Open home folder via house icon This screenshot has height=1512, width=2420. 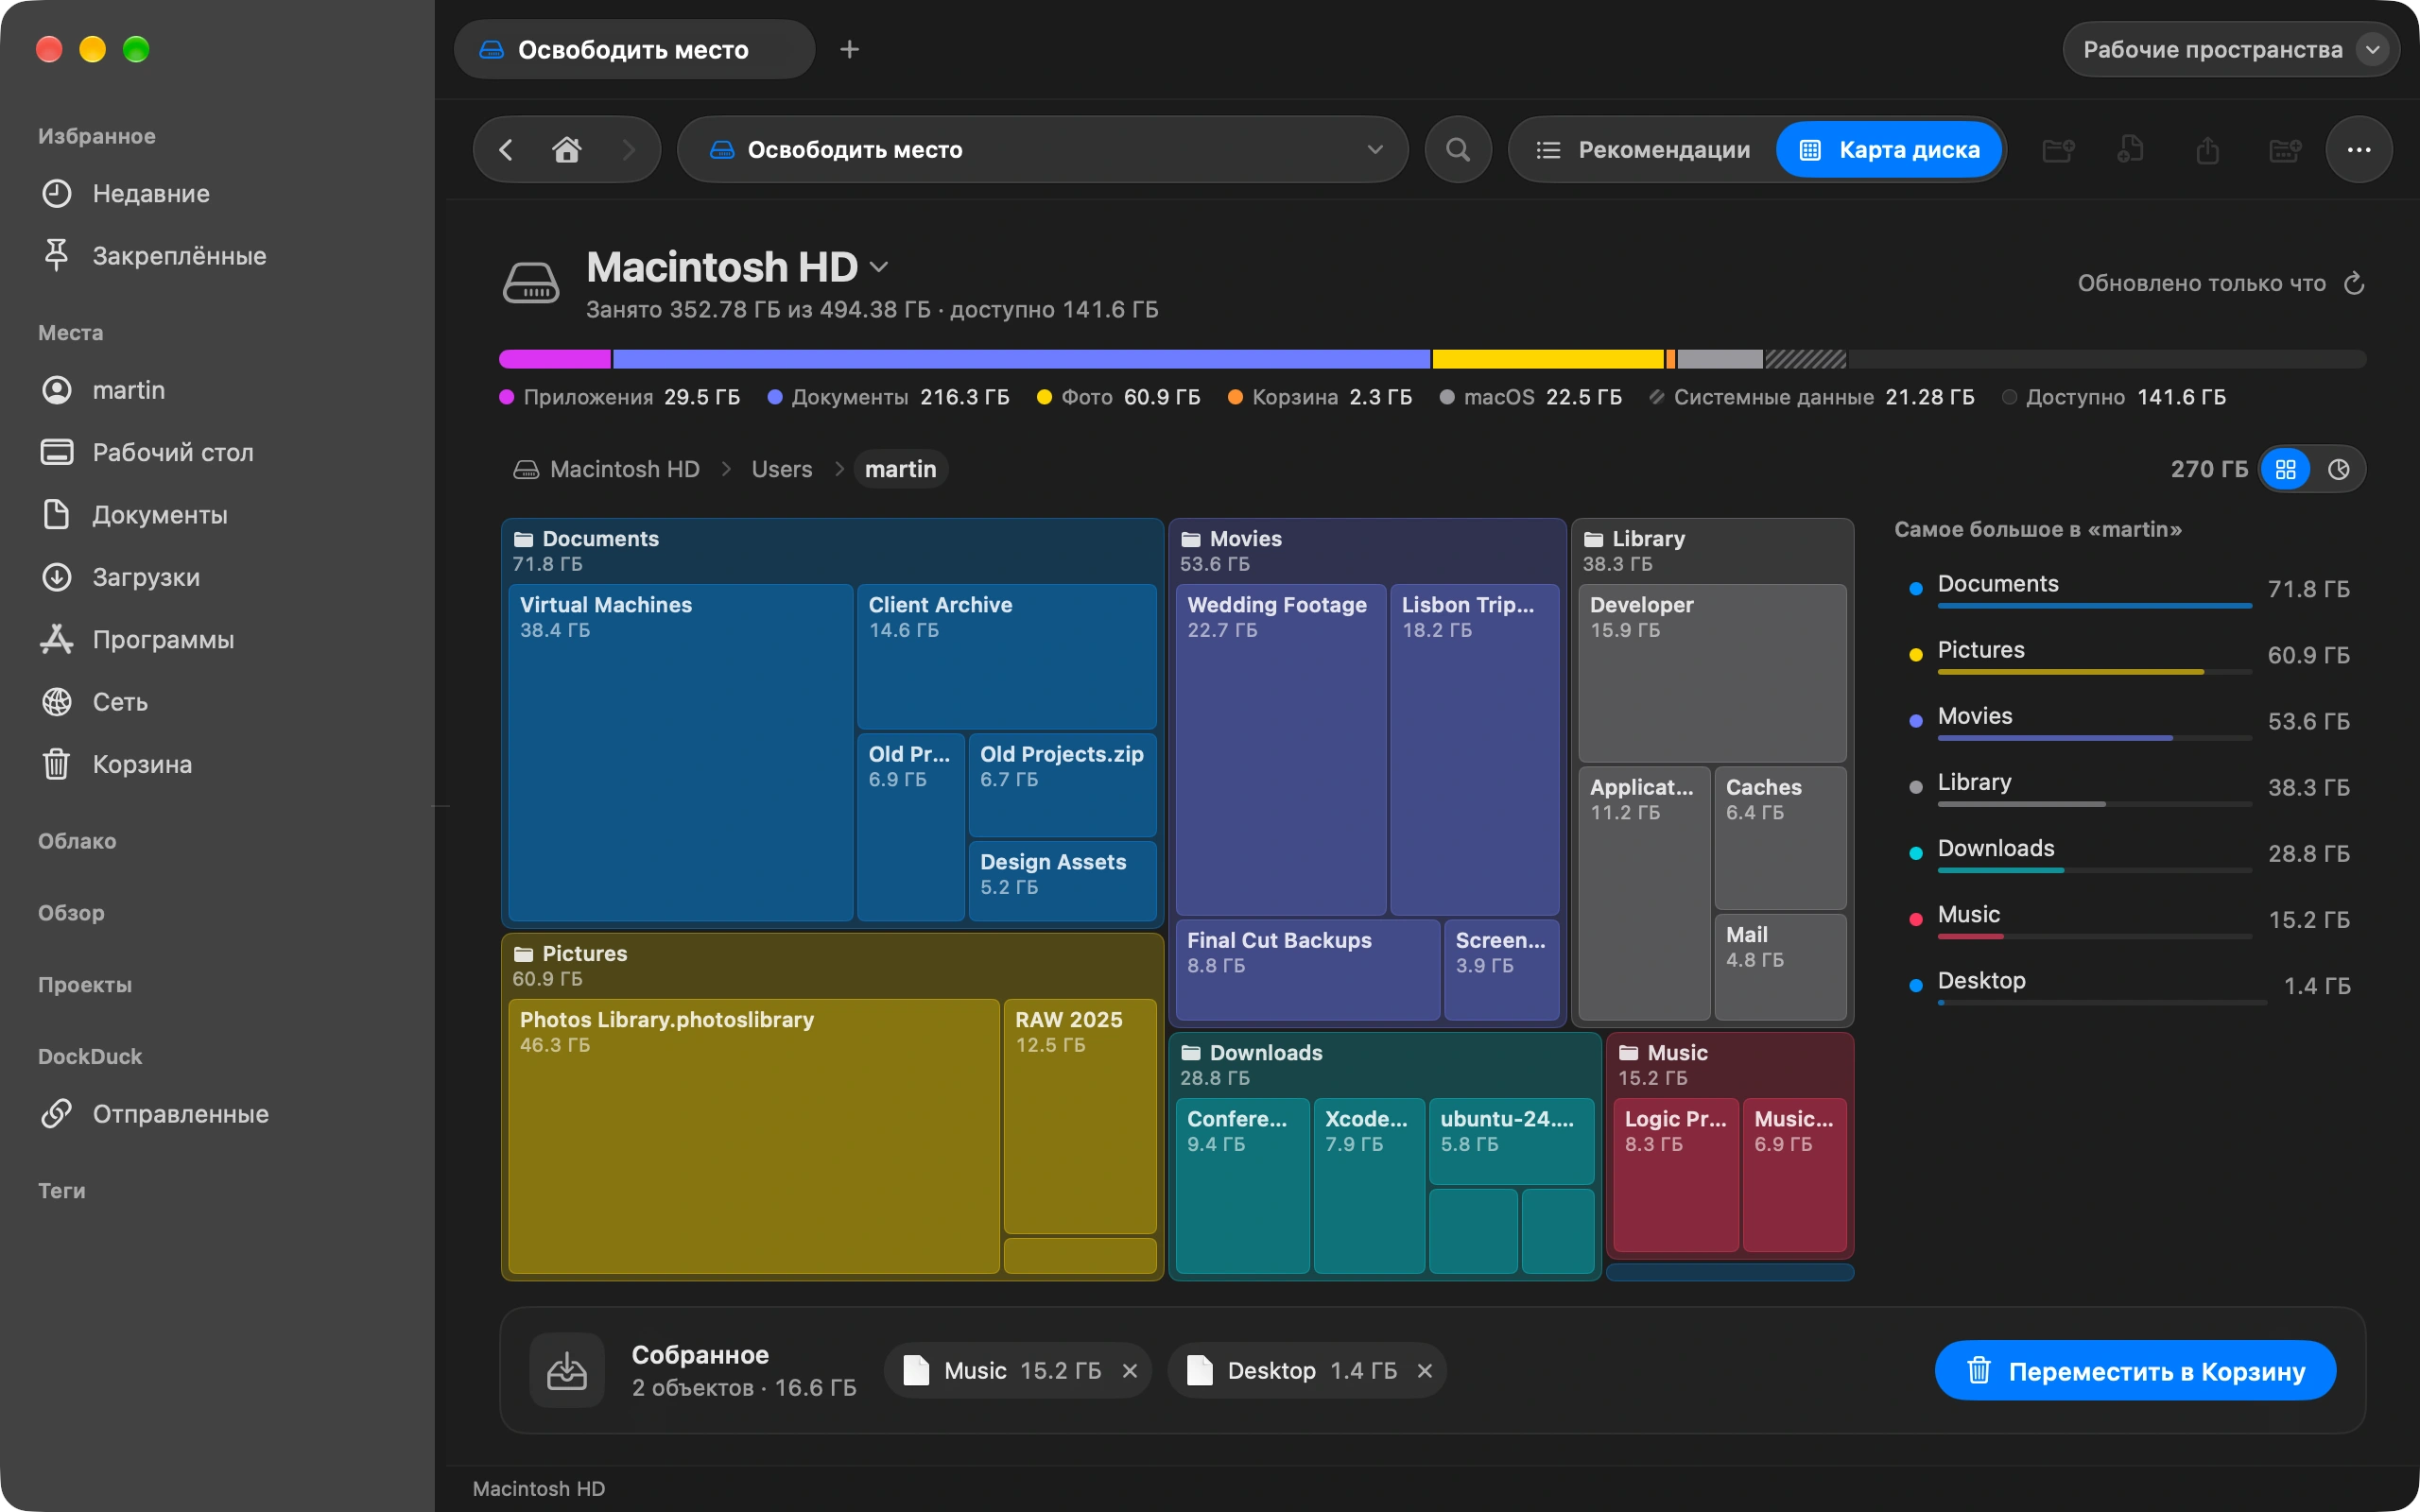(567, 150)
